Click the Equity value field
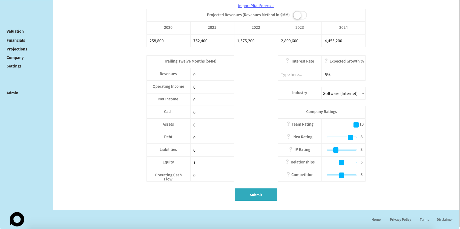The height and width of the screenshot is (229, 460). tap(212, 163)
